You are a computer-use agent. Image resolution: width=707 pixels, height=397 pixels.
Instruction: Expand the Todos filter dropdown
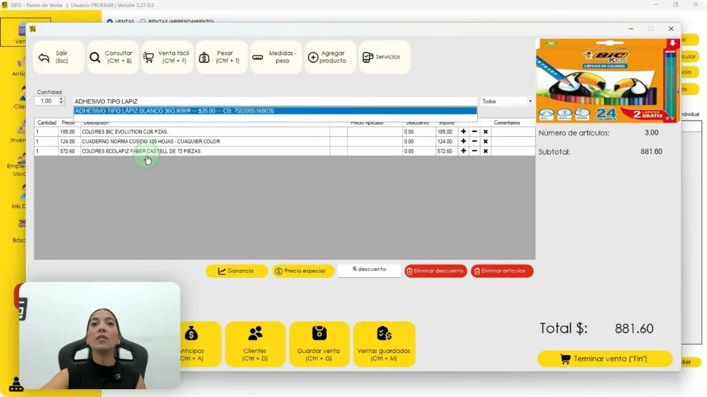click(x=530, y=101)
